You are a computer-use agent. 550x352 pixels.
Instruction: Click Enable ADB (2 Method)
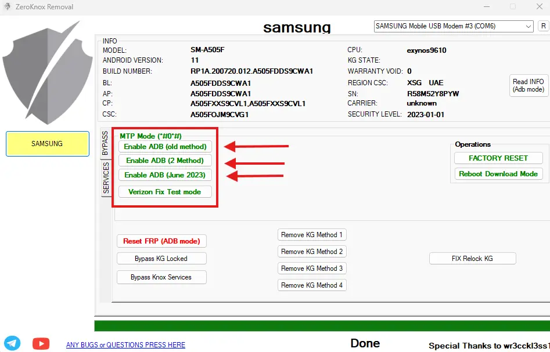[x=165, y=161]
